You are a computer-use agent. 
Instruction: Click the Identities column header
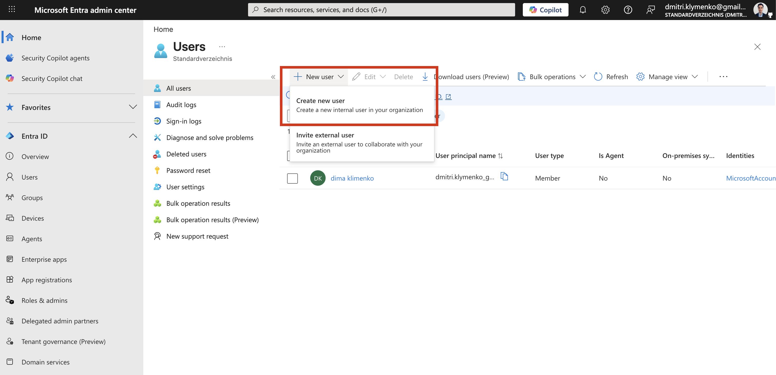click(740, 155)
